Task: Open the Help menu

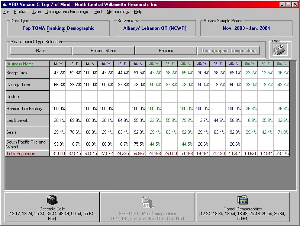Action: (x=138, y=12)
